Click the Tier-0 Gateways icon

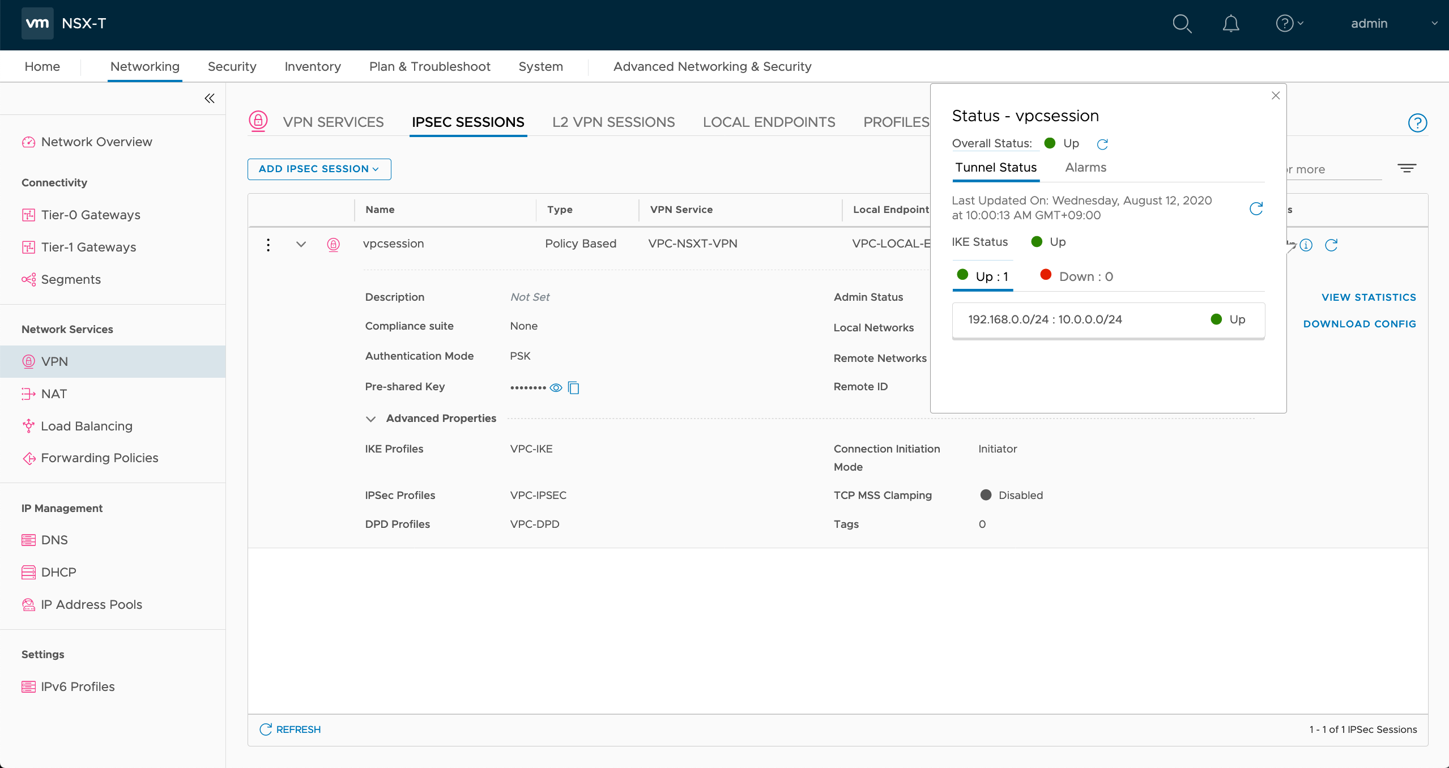coord(28,215)
